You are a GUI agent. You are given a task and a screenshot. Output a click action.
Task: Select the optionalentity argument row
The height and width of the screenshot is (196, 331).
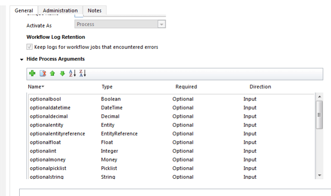[171, 125]
